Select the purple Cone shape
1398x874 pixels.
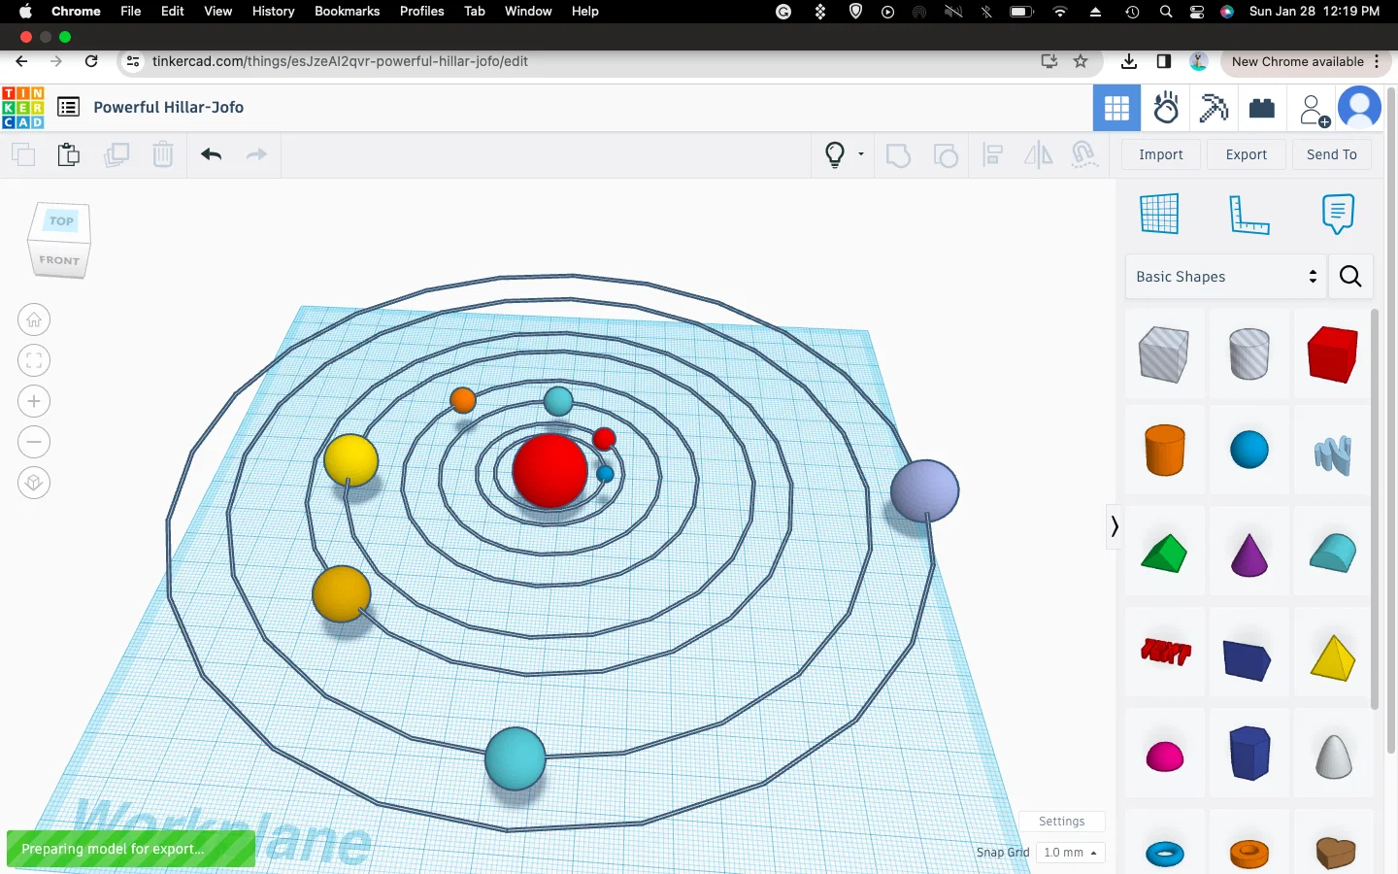click(1248, 555)
